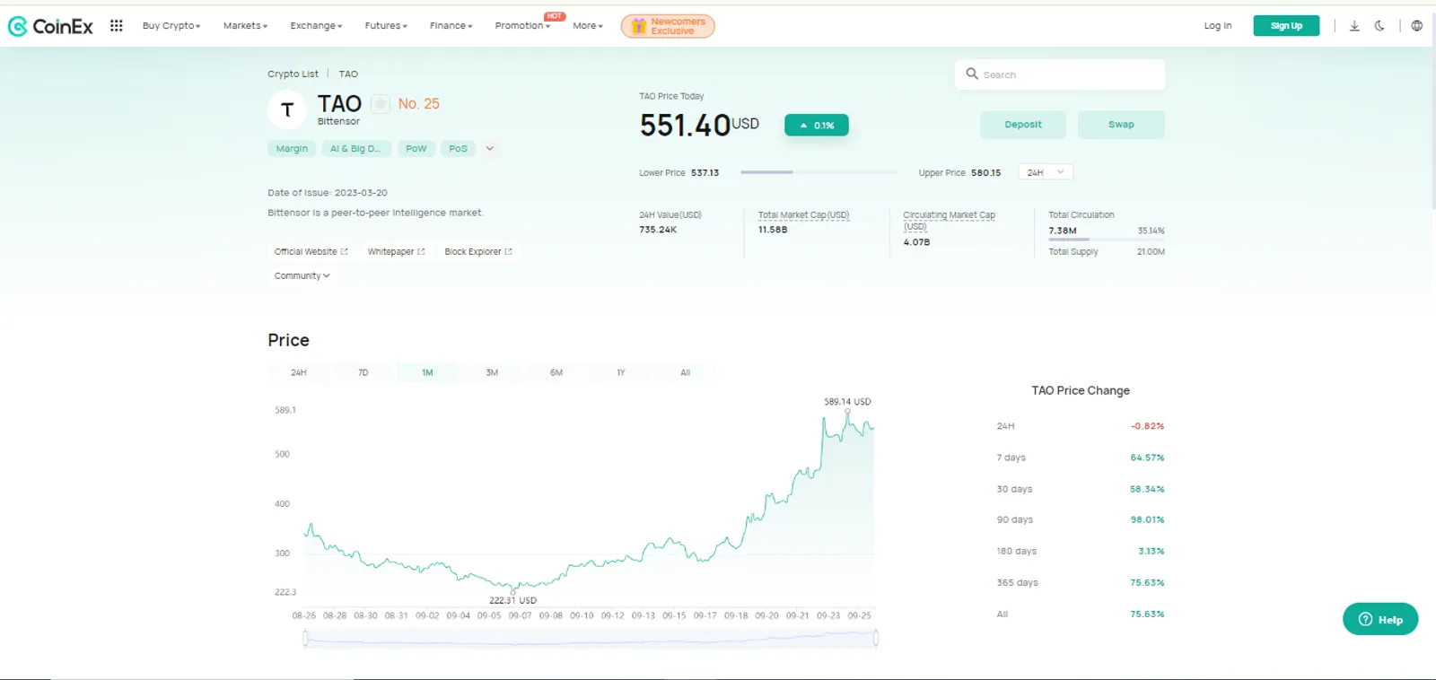Viewport: 1436px width, 680px height.
Task: Open the language globe icon
Action: click(1416, 25)
